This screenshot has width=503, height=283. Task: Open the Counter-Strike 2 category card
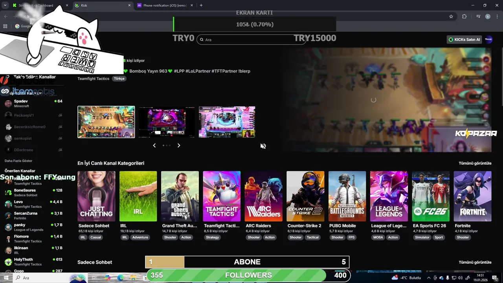coord(305,196)
